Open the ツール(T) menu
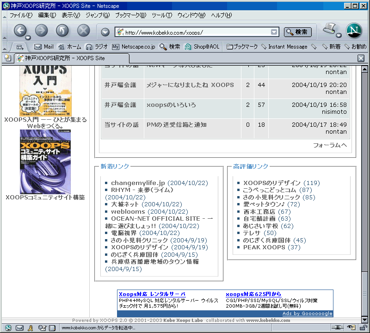The height and width of the screenshot is (333, 370). tap(162, 15)
